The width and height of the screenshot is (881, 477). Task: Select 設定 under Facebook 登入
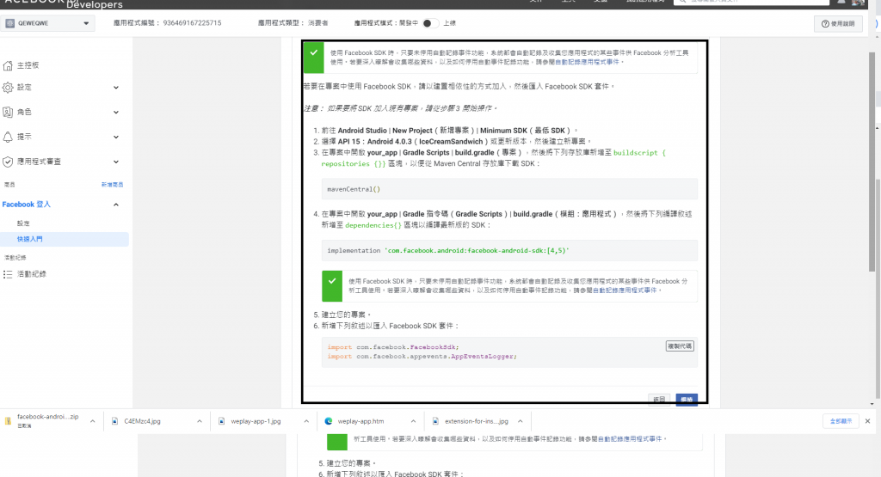coord(23,223)
